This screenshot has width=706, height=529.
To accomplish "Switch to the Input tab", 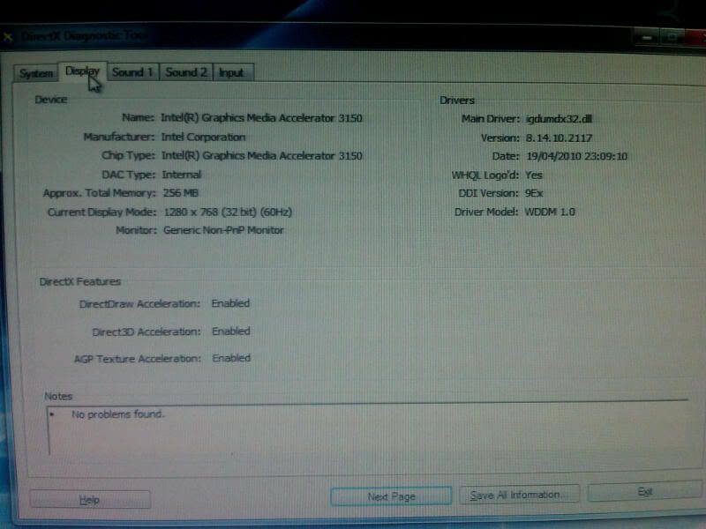I will (233, 73).
